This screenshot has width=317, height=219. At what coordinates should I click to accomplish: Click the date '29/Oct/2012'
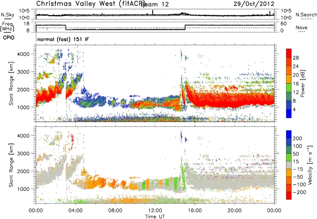point(254,4)
